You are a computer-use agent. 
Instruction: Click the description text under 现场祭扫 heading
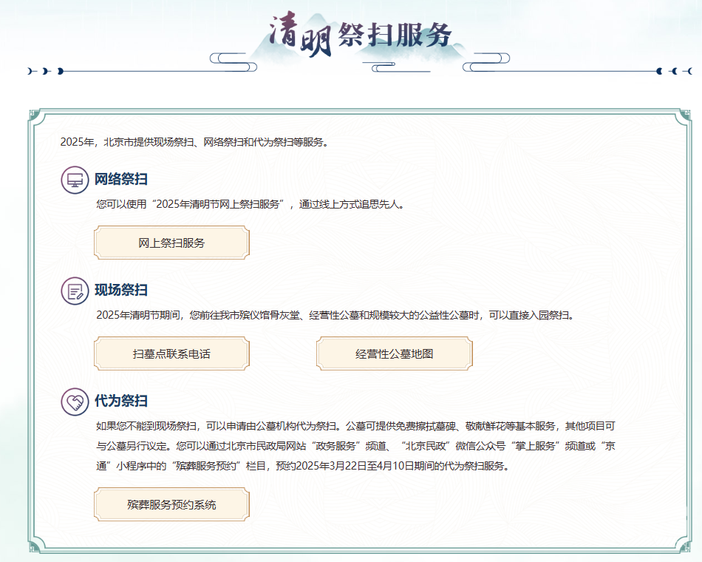[x=335, y=315]
